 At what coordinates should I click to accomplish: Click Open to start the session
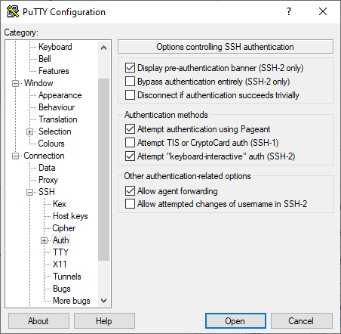(x=235, y=321)
